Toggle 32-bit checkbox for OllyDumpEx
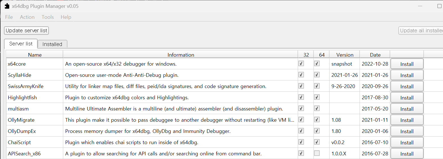This screenshot has height=159, width=443. [x=301, y=131]
